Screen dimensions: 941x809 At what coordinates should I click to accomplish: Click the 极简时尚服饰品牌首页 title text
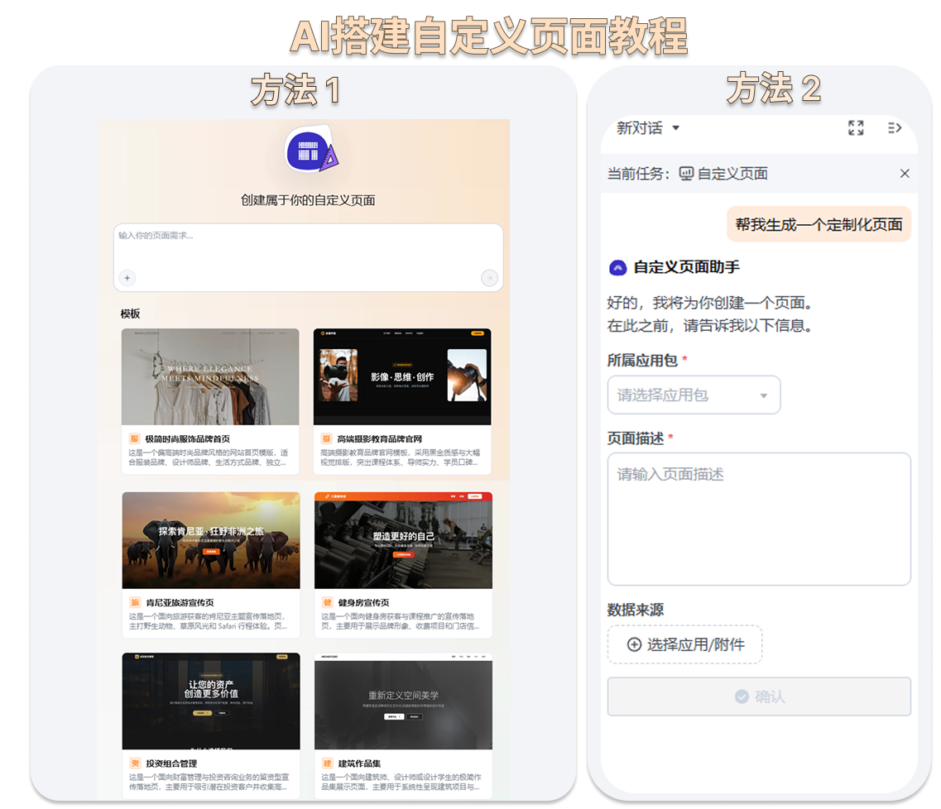187,438
